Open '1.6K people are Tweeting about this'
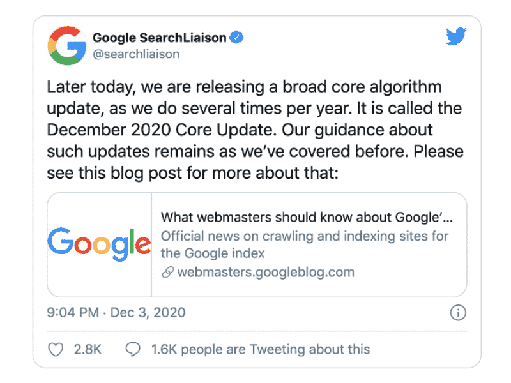511x383 pixels. click(x=261, y=349)
